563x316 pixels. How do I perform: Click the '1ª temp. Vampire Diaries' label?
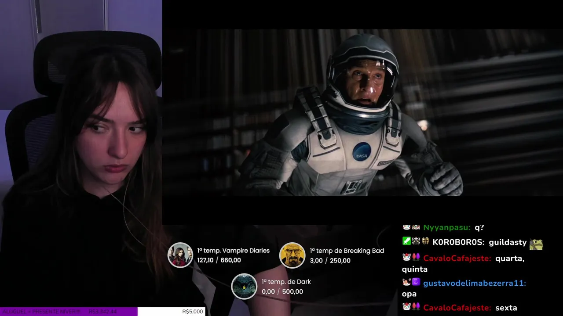[x=233, y=250]
